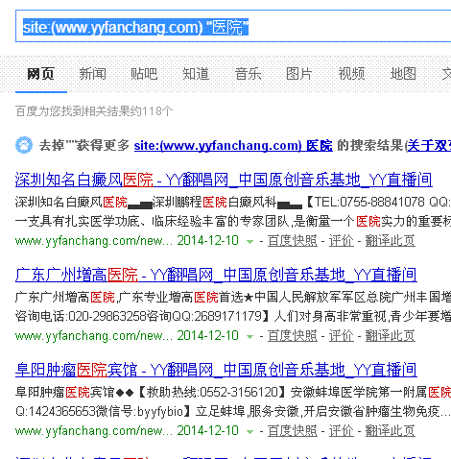Click the Baidu paw icon beside the suggestion

[x=24, y=145]
